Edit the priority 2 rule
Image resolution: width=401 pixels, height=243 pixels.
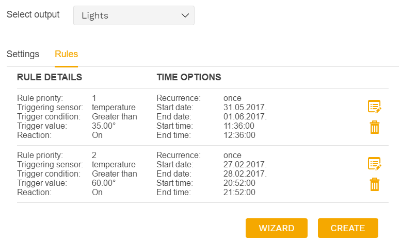click(x=374, y=163)
